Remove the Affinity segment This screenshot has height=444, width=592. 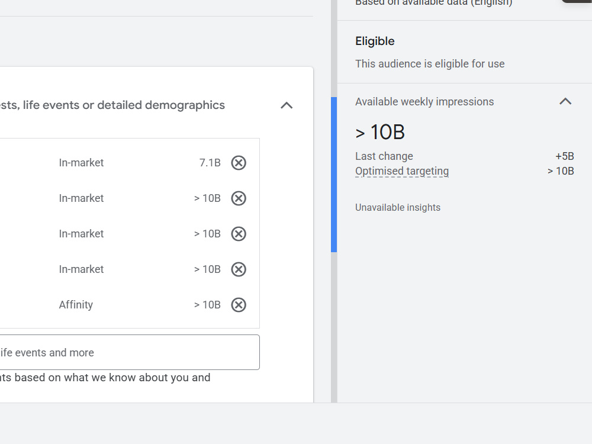239,305
